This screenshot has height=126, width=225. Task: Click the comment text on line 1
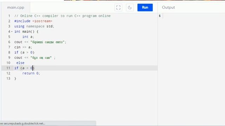63,16
